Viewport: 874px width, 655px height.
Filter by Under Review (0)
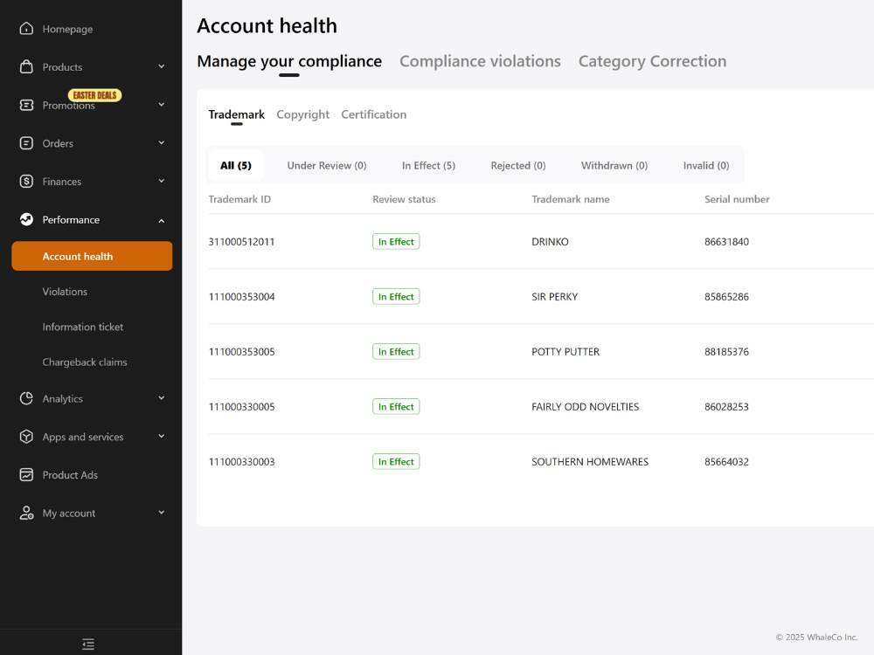pyautogui.click(x=327, y=165)
